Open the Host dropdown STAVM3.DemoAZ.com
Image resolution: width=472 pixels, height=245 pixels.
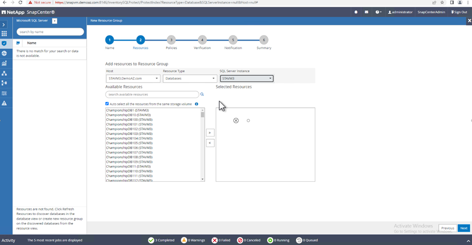click(x=133, y=78)
